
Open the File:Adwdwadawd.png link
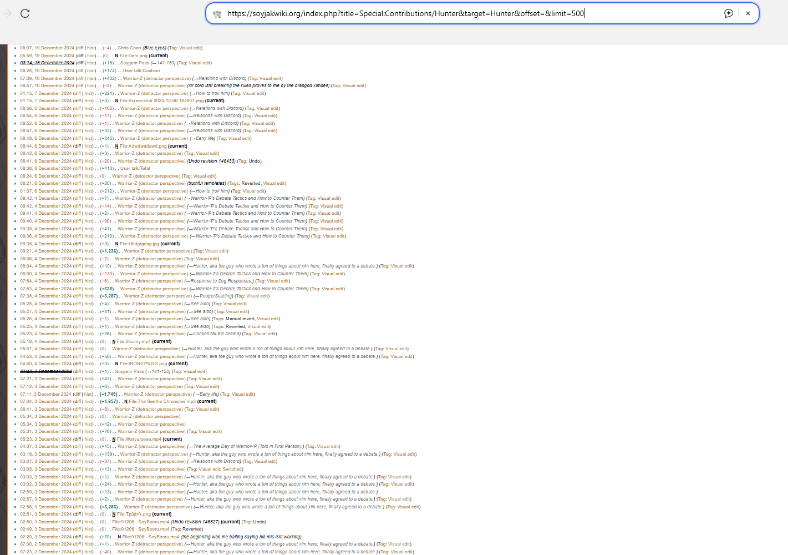point(143,146)
